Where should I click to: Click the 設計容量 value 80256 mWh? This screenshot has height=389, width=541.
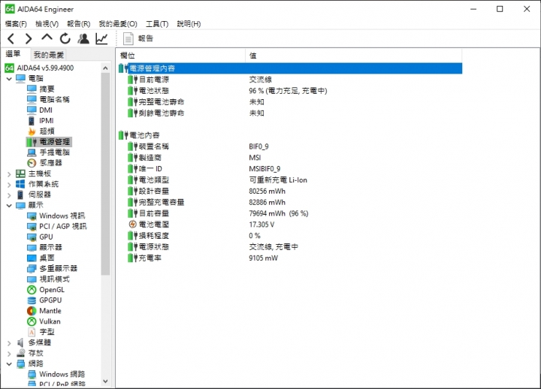click(x=267, y=191)
